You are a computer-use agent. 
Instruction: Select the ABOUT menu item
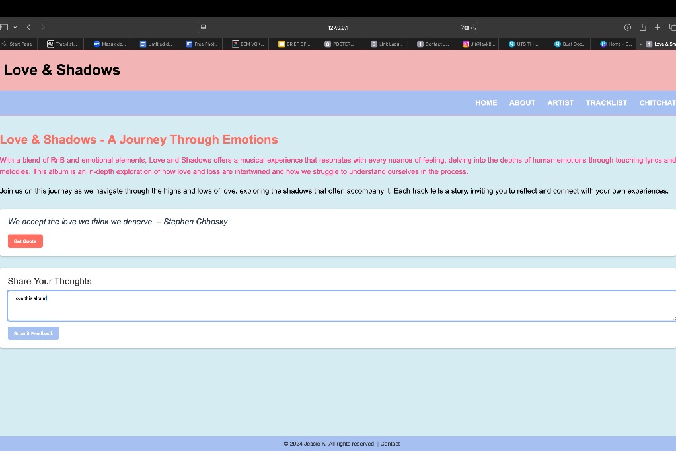point(522,103)
